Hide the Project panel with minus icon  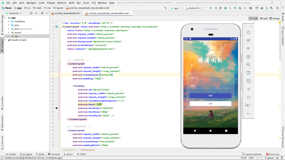tap(47, 13)
